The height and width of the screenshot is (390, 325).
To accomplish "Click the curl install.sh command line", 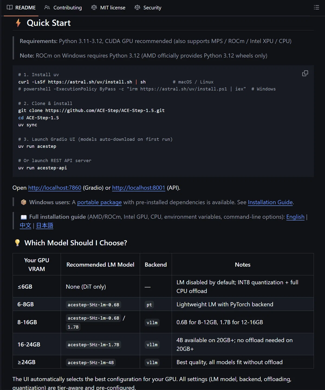I will tap(82, 82).
